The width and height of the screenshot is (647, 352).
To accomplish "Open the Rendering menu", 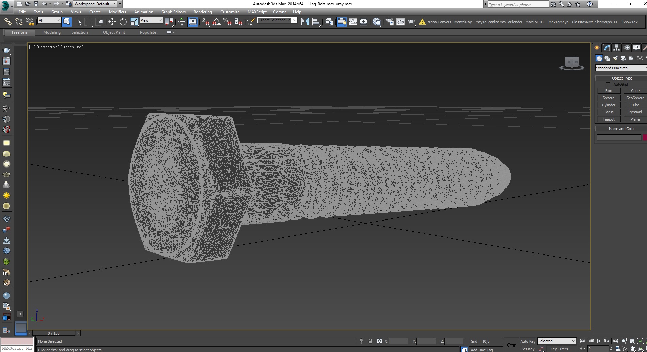I will pyautogui.click(x=203, y=12).
